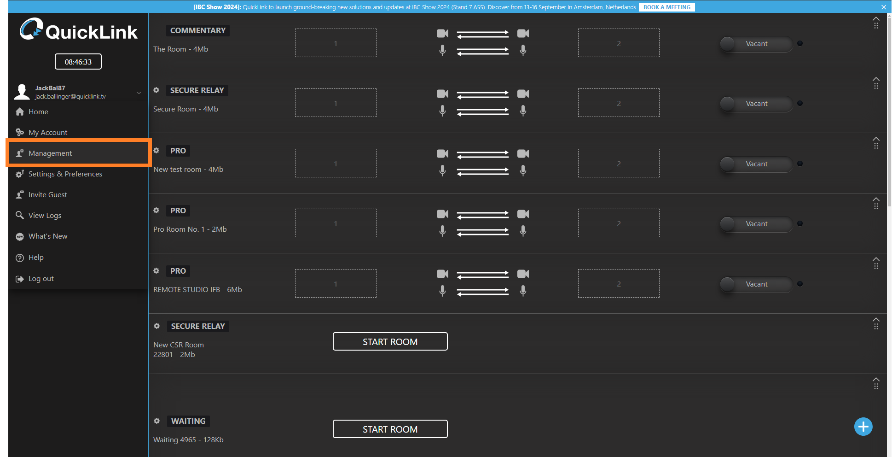
Task: Collapse the Commentary room with top chevron
Action: coord(876,19)
